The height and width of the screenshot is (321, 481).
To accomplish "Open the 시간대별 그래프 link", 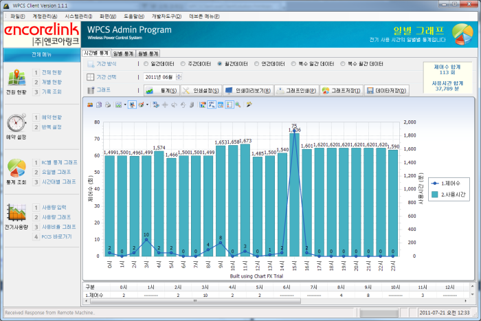I will pos(59,182).
